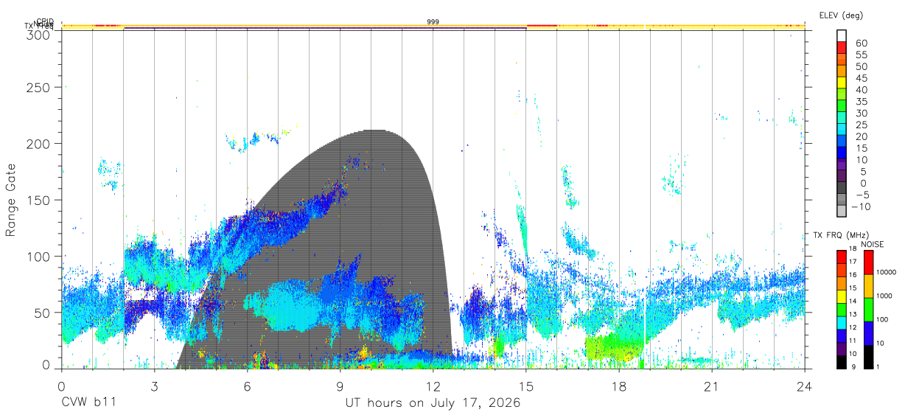Click the 'NOISE' legend title

(x=872, y=244)
